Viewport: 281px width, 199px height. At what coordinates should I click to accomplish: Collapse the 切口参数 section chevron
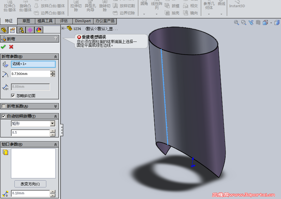tap(56, 144)
